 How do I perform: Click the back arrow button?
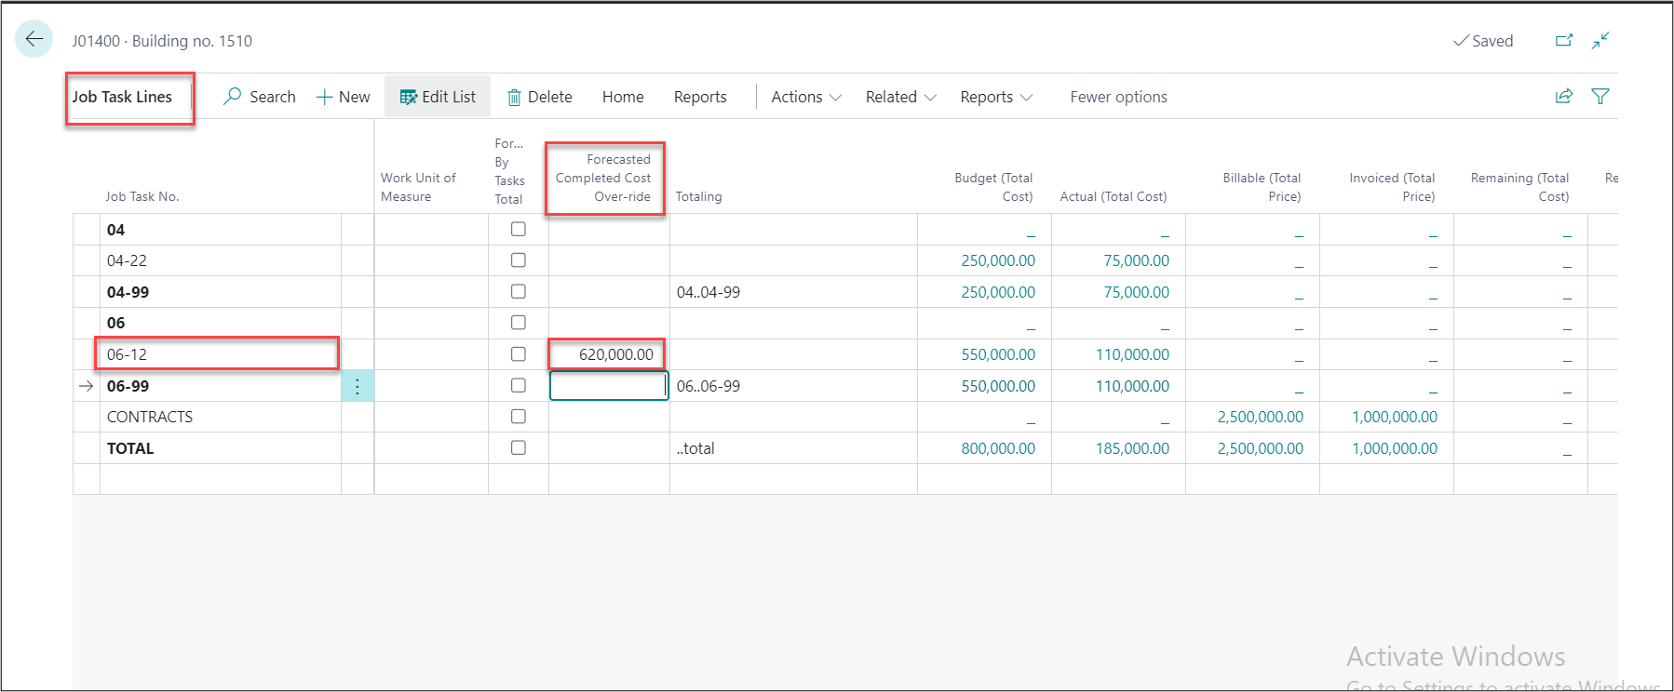pos(34,39)
